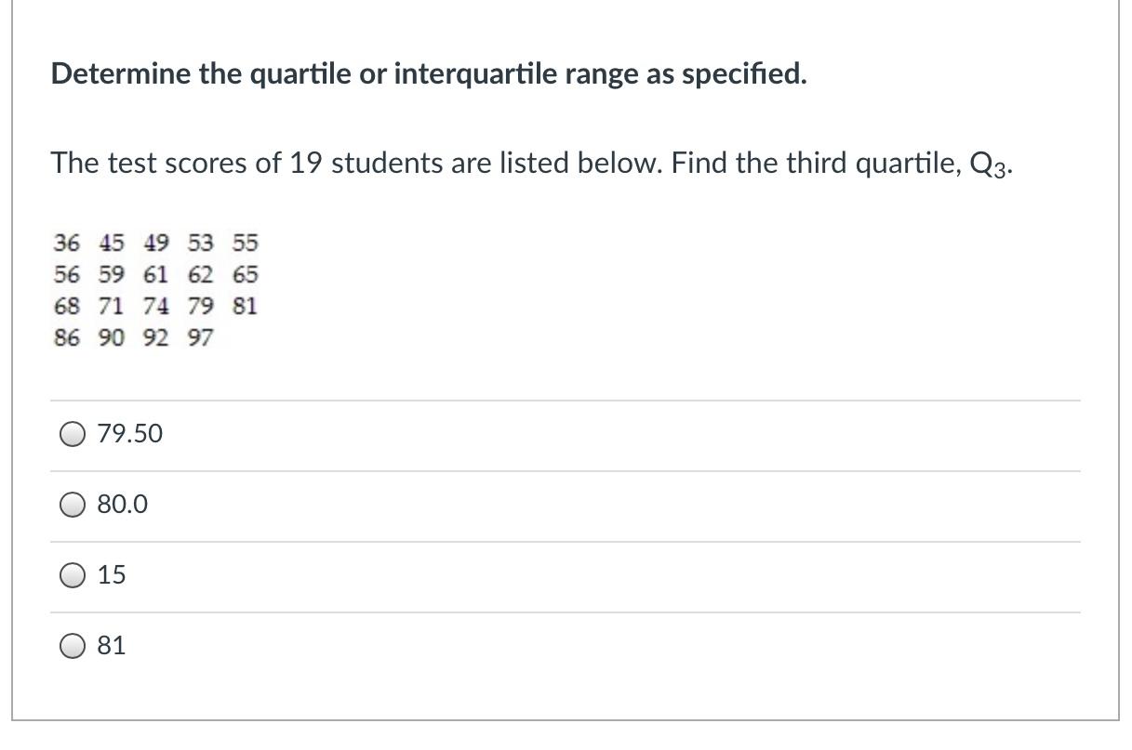1132x750 pixels.
Task: Click score 65 in the second row
Action: [246, 275]
